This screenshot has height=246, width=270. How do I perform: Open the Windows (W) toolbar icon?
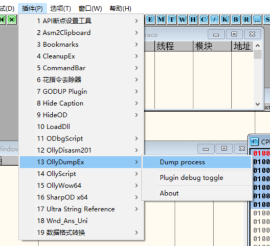pos(183,19)
